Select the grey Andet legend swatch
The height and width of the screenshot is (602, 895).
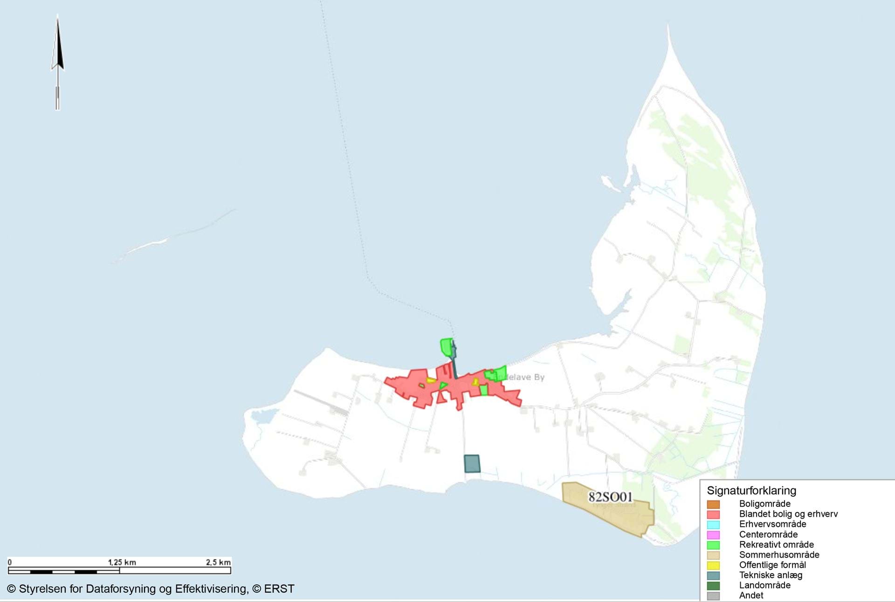click(x=713, y=596)
